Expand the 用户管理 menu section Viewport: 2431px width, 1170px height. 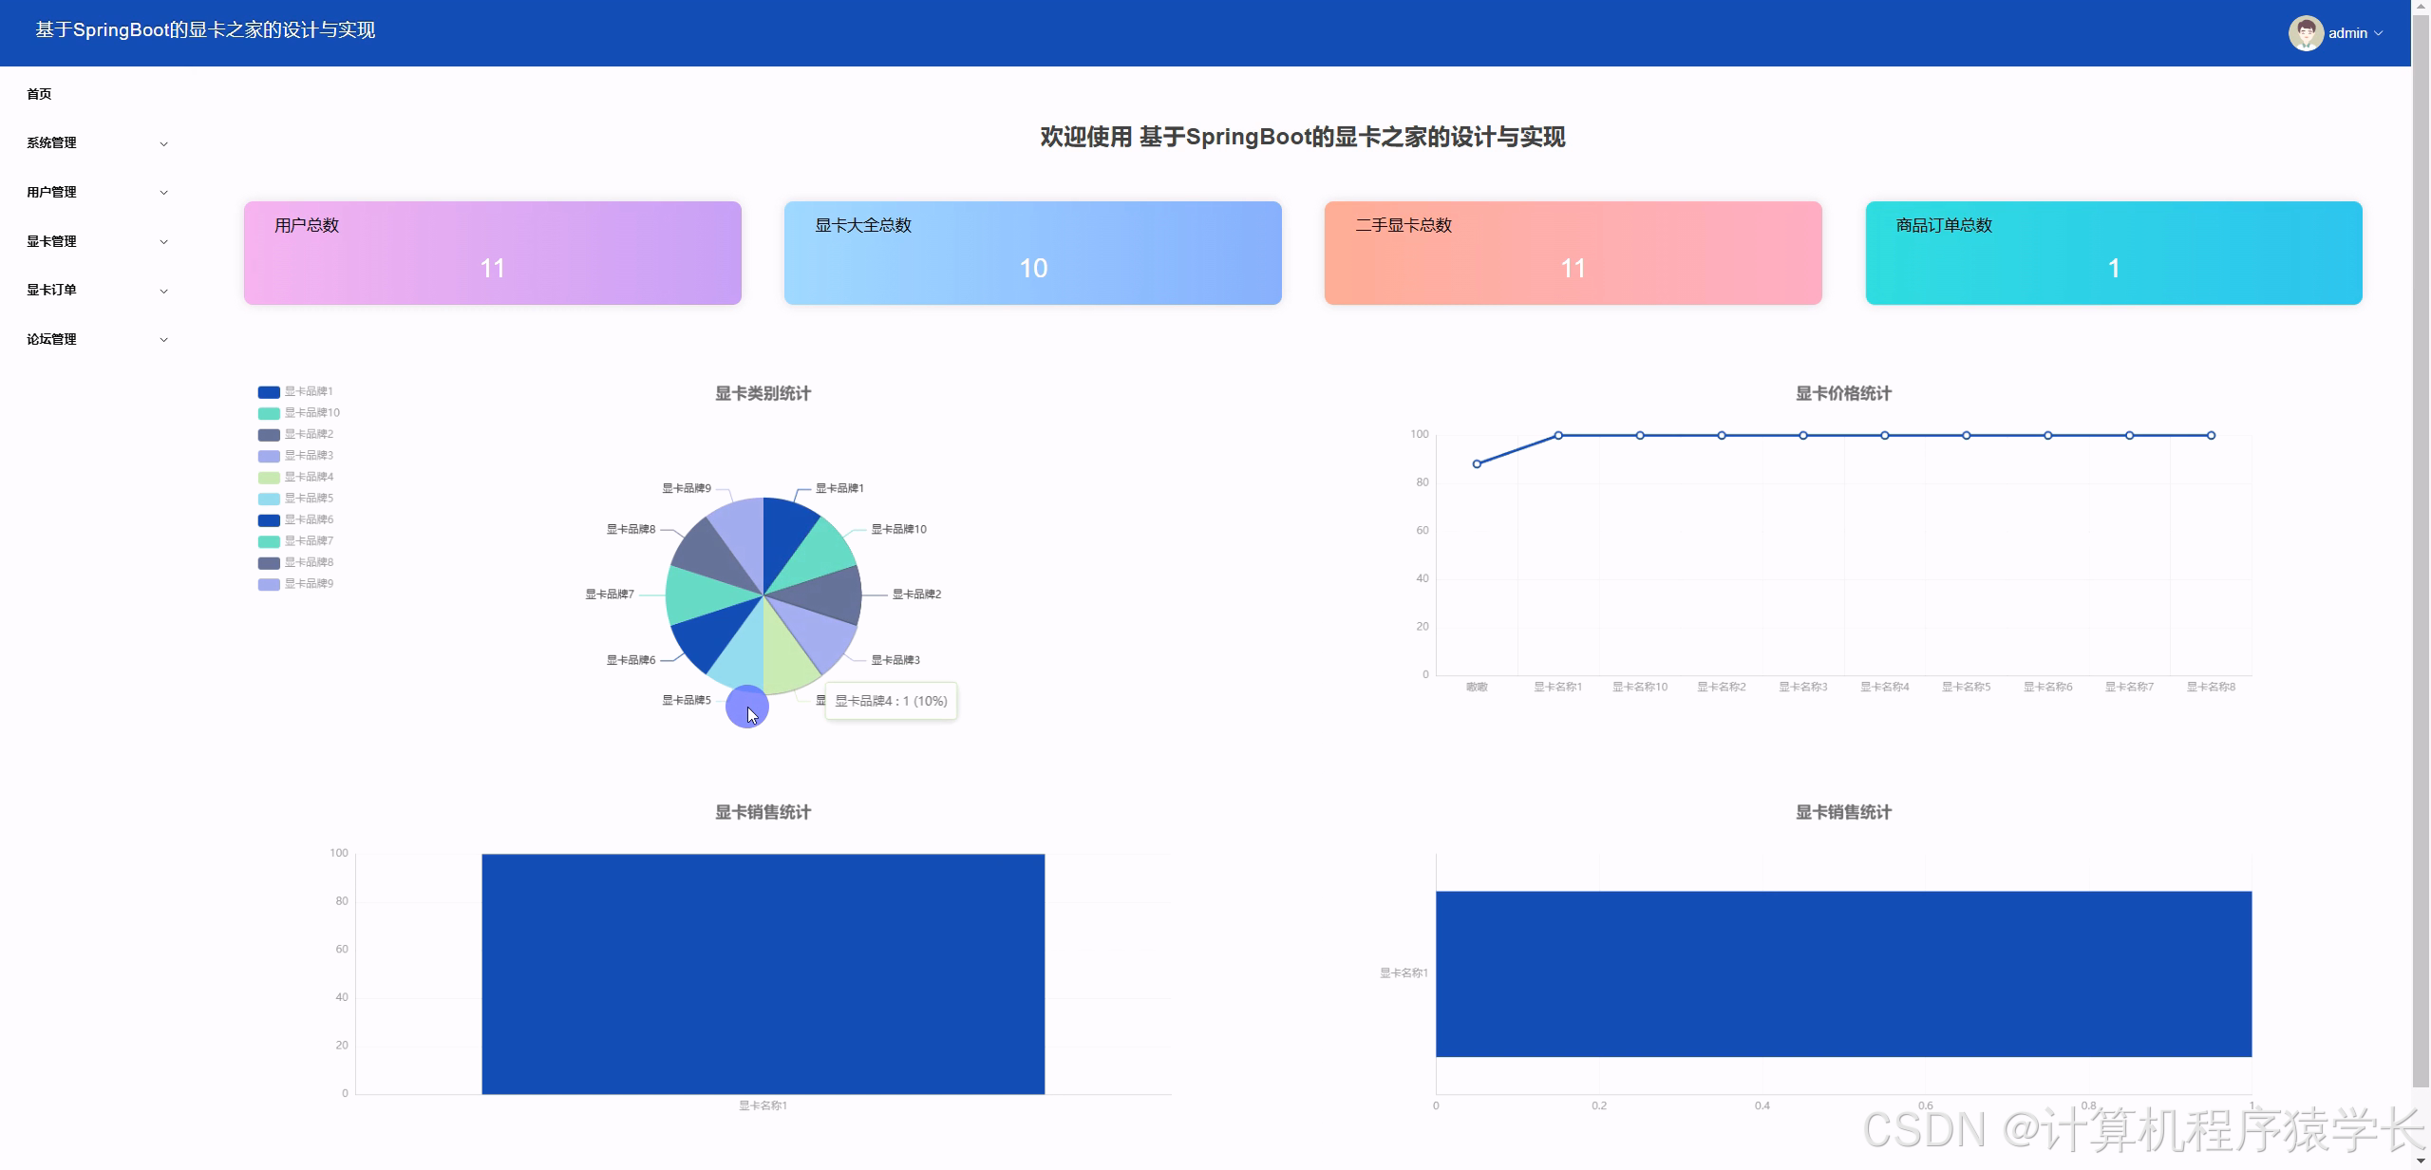click(95, 192)
